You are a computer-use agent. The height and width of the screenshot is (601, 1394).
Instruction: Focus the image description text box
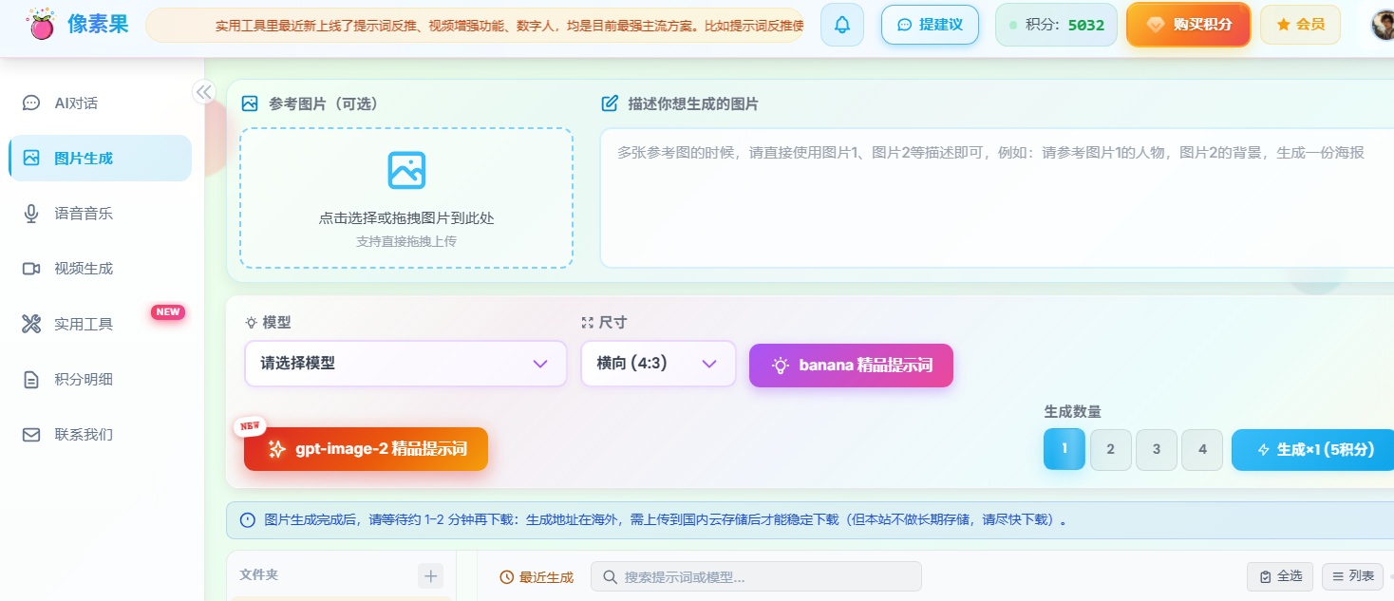click(x=997, y=198)
